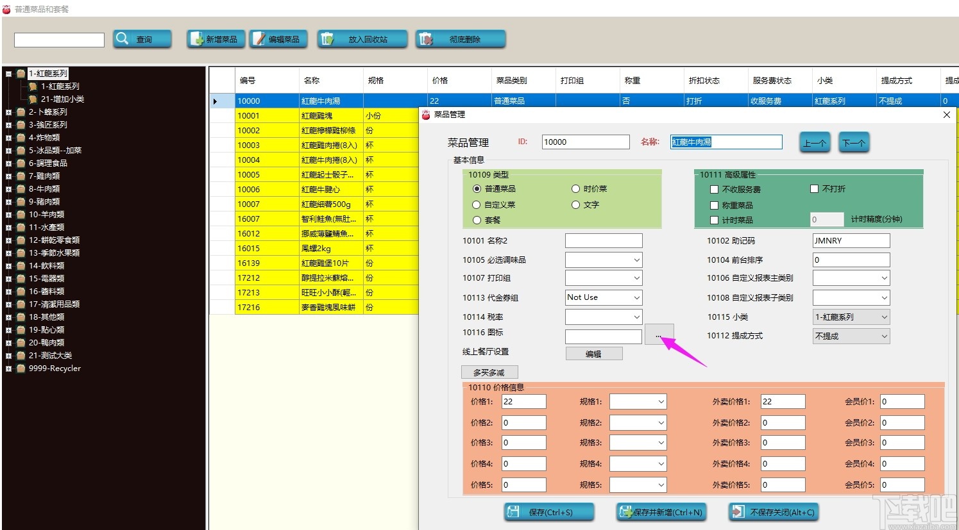Click the folder icon beside 8-牛肉類
This screenshot has width=959, height=530.
coord(21,189)
